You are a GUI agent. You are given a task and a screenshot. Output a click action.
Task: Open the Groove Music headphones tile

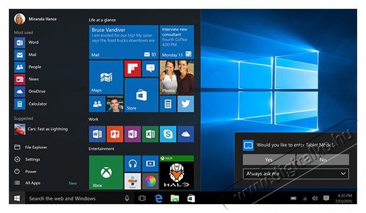pos(133,164)
